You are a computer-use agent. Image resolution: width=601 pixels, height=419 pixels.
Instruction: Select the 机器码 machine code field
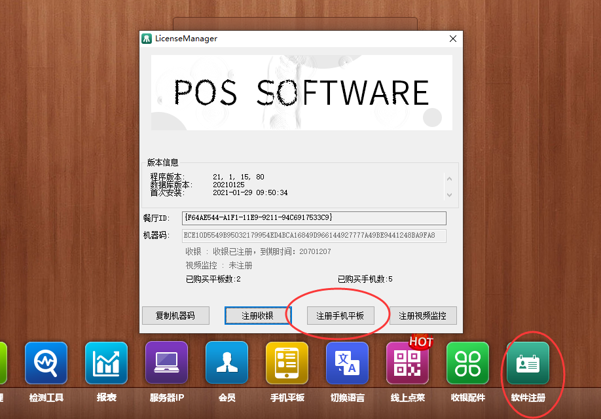point(314,236)
